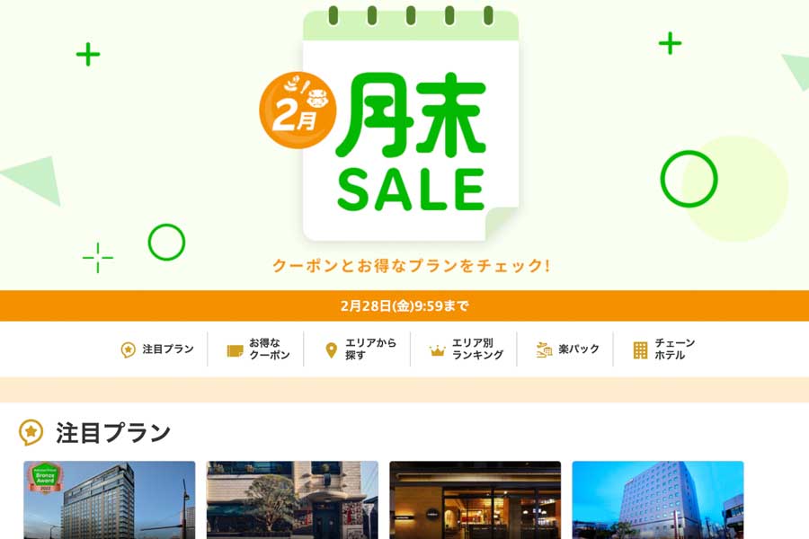Click the 月末 SALE calendar banner
Viewport: 809px width, 539px height.
click(x=410, y=124)
